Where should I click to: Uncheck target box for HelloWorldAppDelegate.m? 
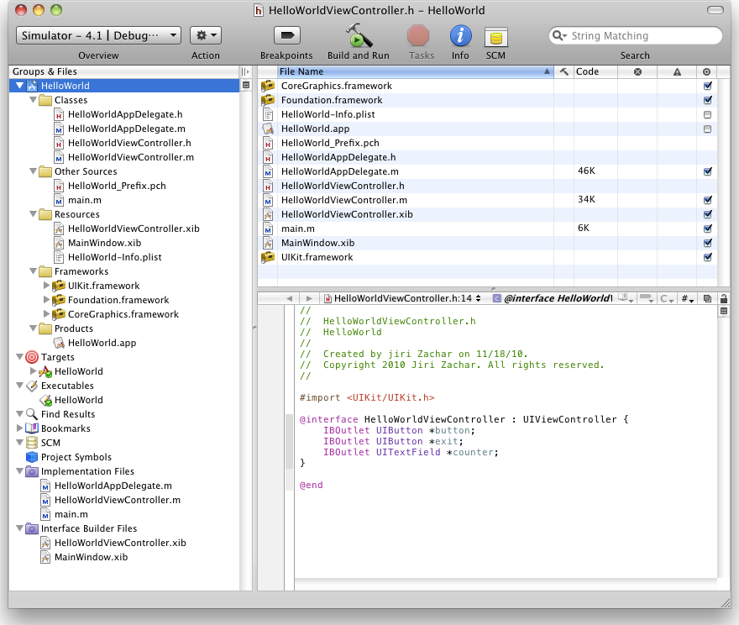707,171
